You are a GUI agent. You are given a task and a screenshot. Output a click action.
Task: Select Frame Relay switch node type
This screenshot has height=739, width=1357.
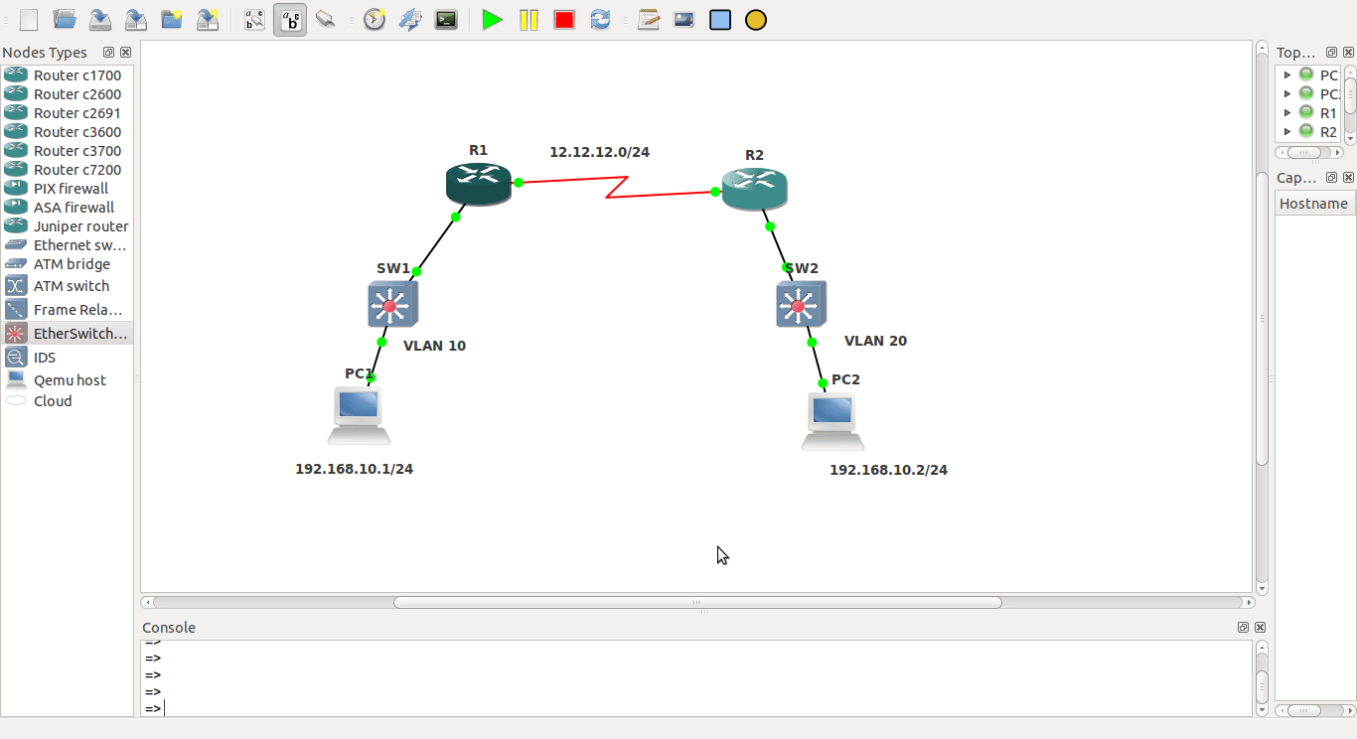click(x=67, y=310)
